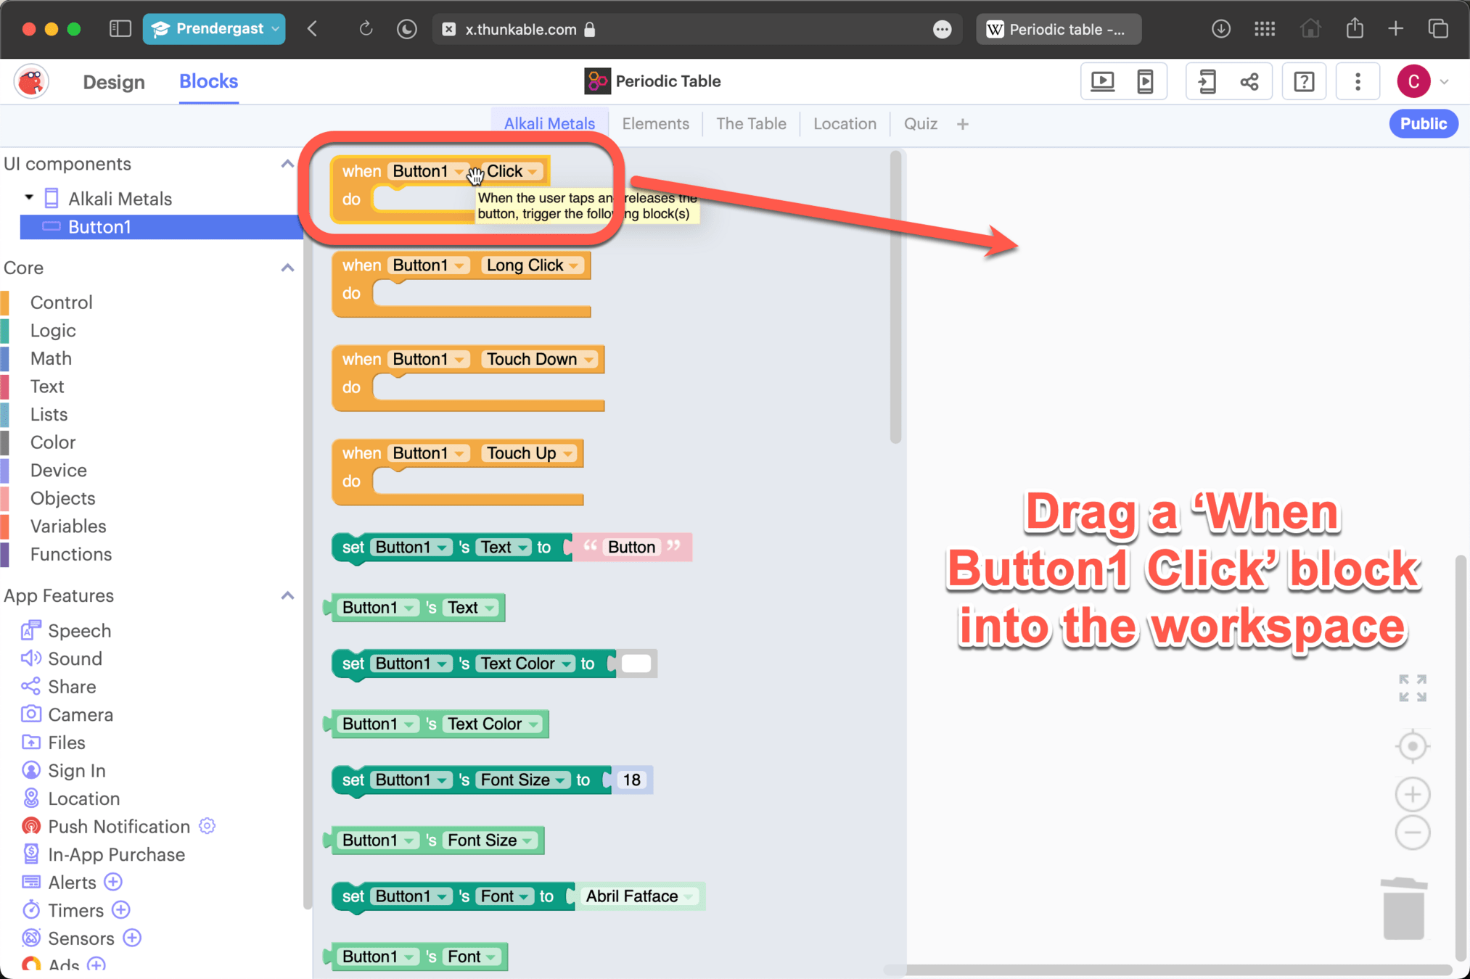The height and width of the screenshot is (979, 1470).
Task: Toggle the fullscreen workspace arrows
Action: tap(1412, 688)
